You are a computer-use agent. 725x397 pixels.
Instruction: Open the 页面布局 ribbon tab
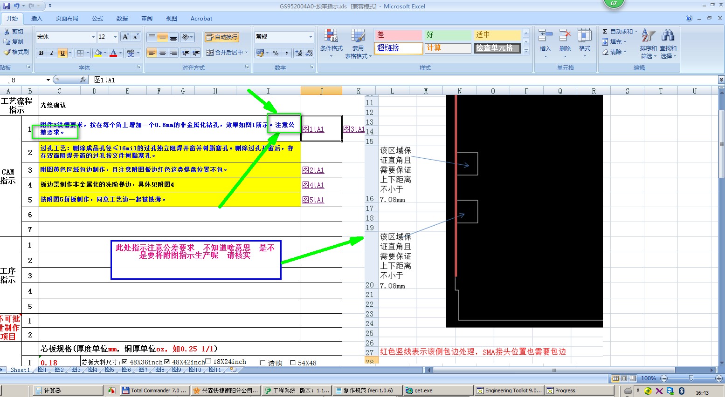click(x=67, y=19)
